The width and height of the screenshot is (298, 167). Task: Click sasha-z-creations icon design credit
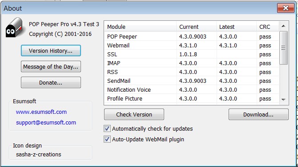pos(39,154)
